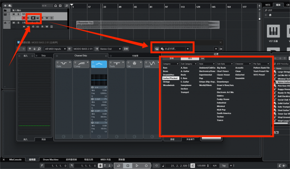
Task: Start playback with Play button
Action: (137, 166)
